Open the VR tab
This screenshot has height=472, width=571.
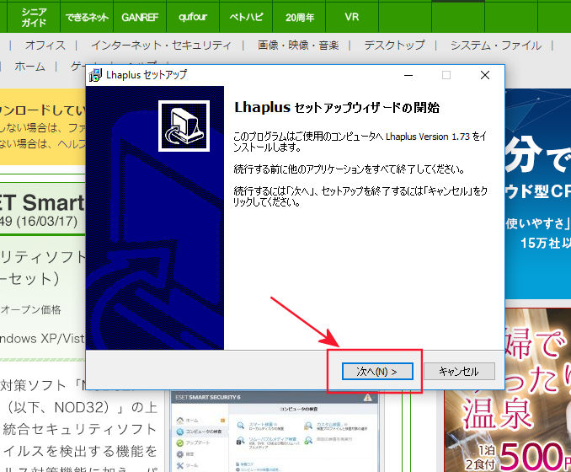[x=352, y=17]
